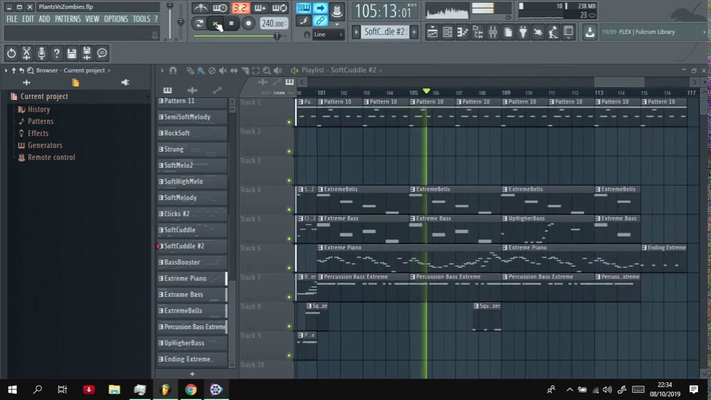Mute Track 6 via its green light
711x400 pixels.
click(289, 268)
